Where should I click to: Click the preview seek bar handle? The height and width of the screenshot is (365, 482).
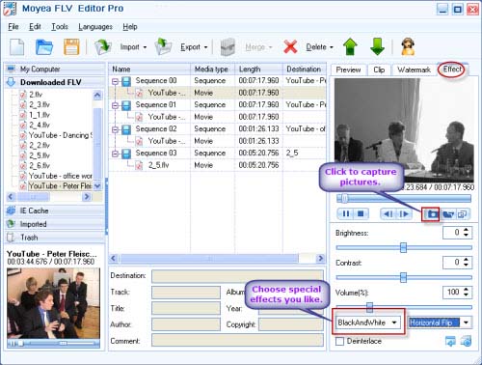pyautogui.click(x=344, y=199)
